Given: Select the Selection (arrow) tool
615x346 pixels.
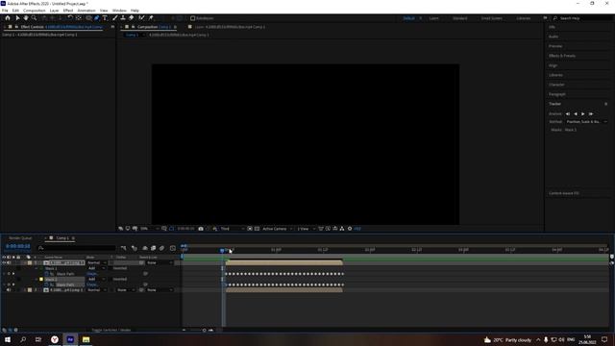Looking at the screenshot, I should click(x=17, y=18).
